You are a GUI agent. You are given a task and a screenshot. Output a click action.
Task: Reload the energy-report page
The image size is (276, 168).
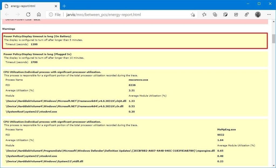pyautogui.click(x=28, y=15)
